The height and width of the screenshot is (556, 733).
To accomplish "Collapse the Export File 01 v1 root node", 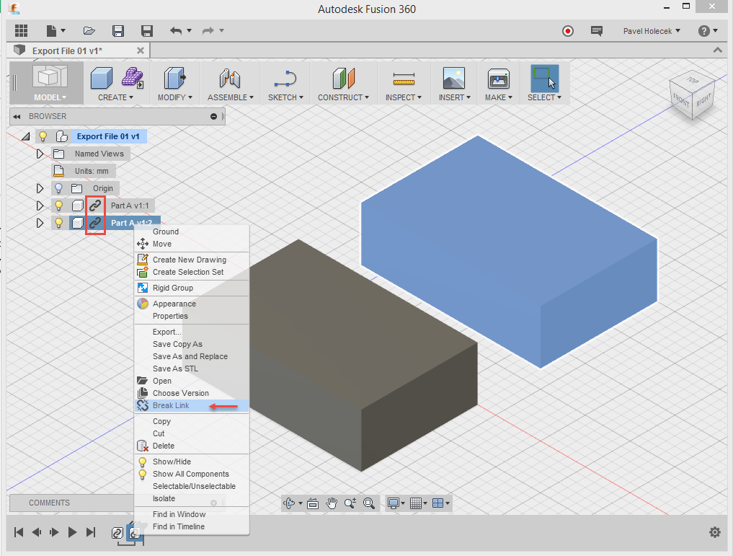I will [x=26, y=136].
